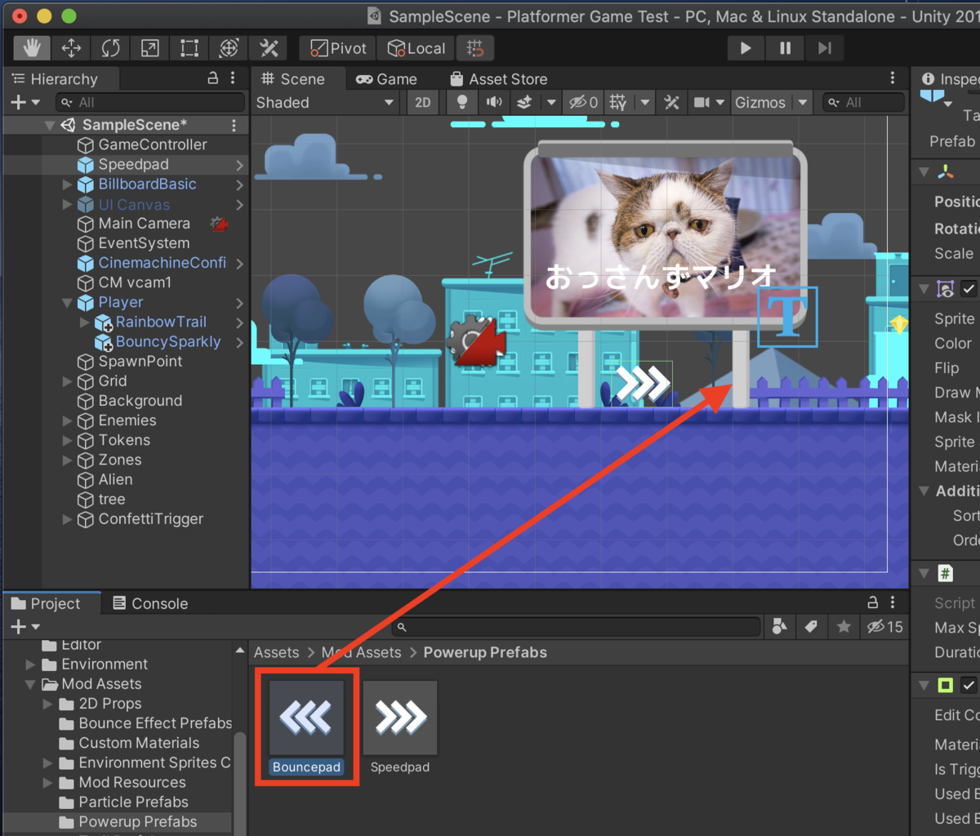Click the Scene view search field

(862, 103)
